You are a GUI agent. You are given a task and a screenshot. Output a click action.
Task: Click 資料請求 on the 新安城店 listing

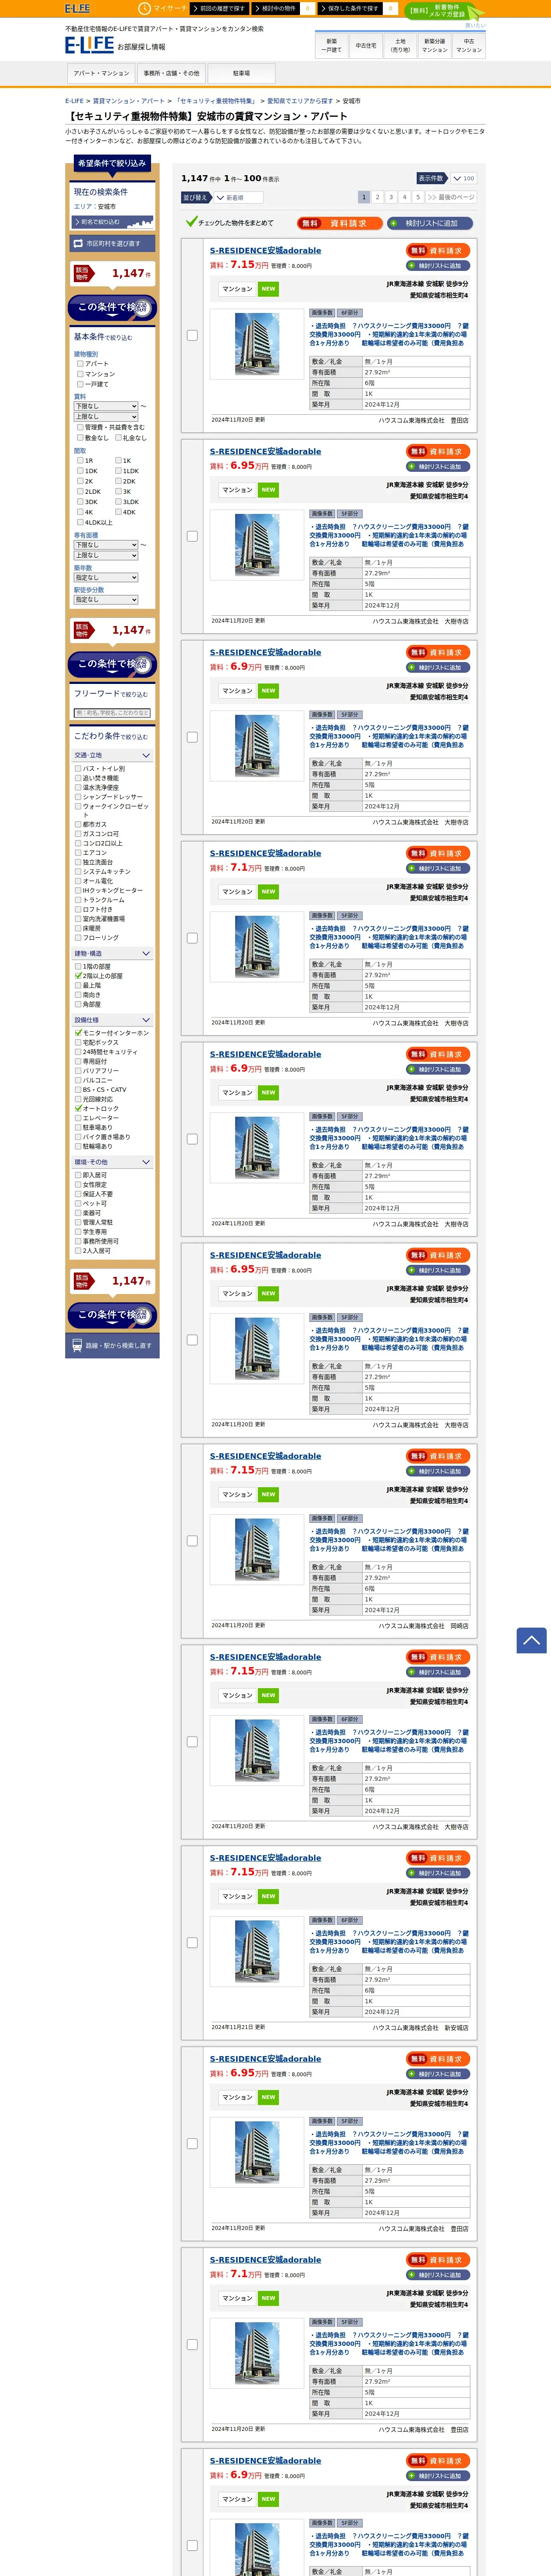(x=438, y=1858)
